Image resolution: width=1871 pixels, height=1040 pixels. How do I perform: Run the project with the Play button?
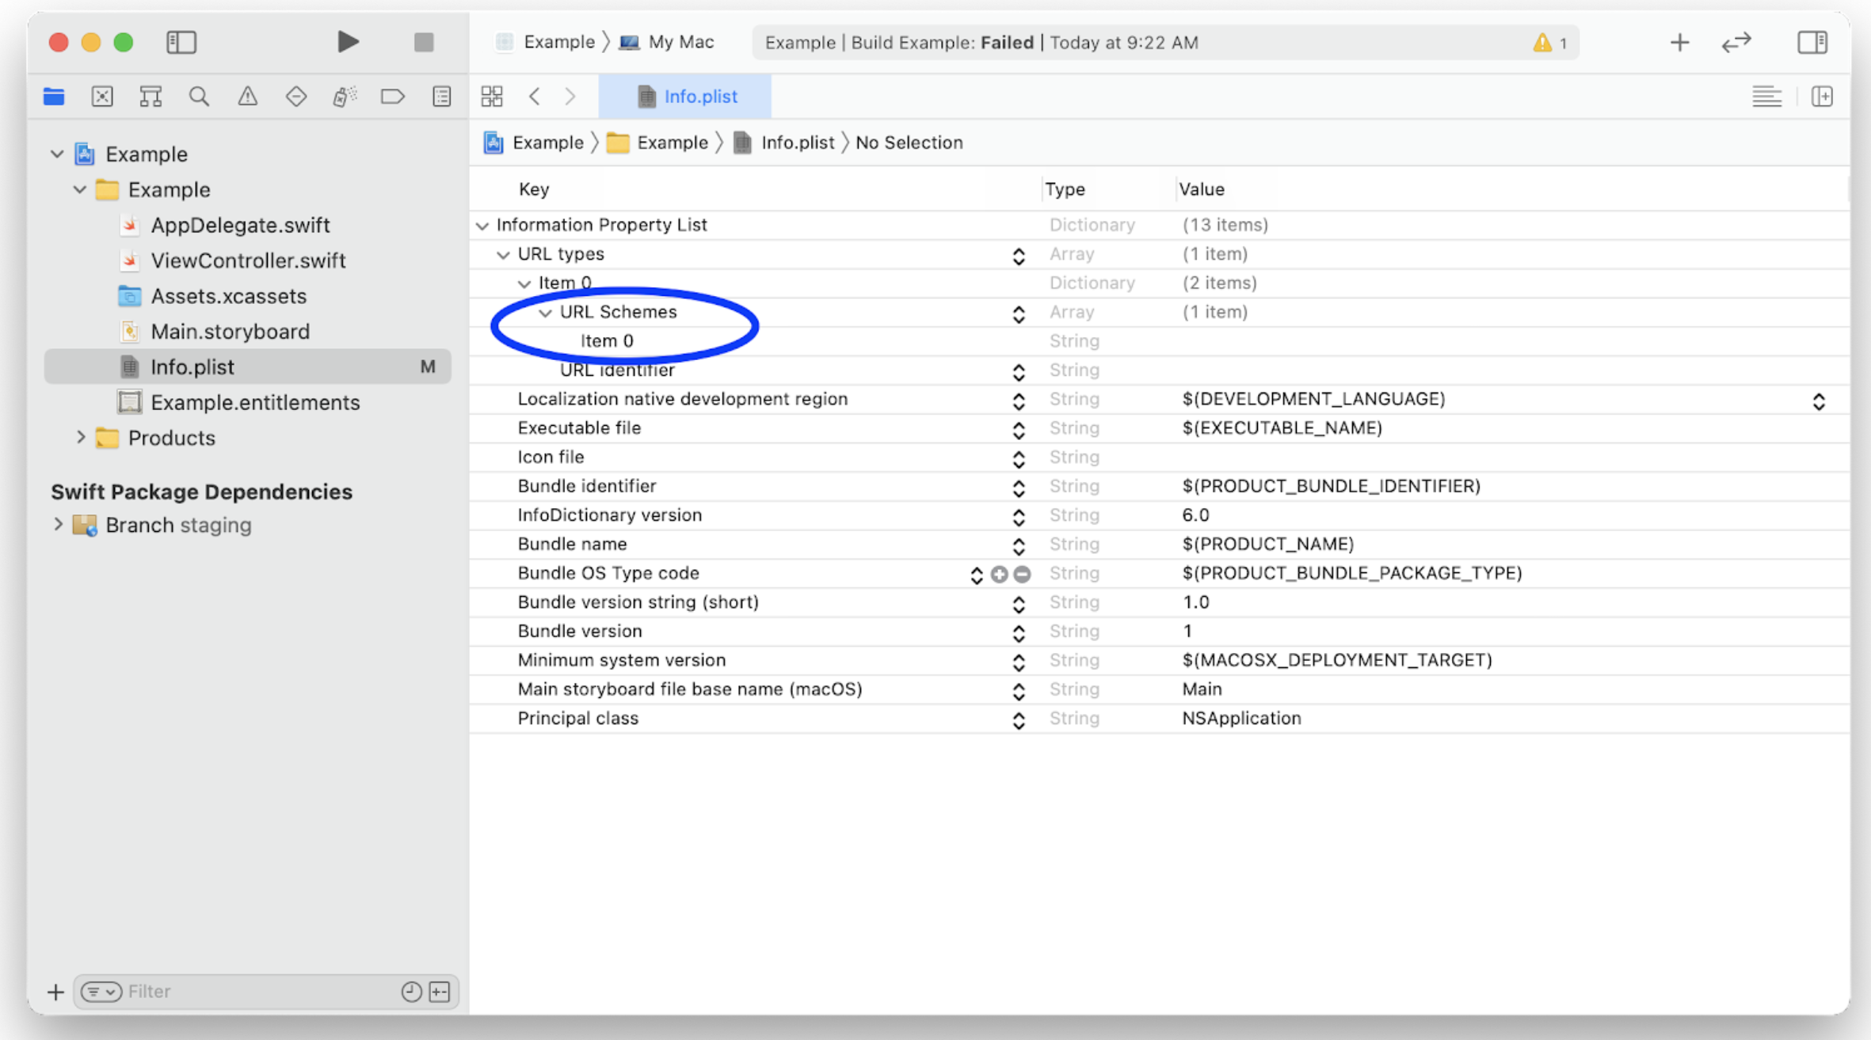coord(347,42)
